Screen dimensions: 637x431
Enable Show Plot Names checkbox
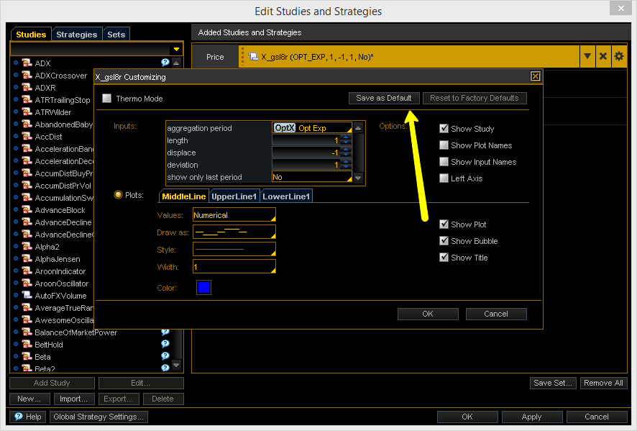[x=444, y=145]
